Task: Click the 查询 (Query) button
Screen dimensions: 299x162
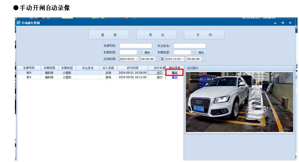Action: pos(109,35)
